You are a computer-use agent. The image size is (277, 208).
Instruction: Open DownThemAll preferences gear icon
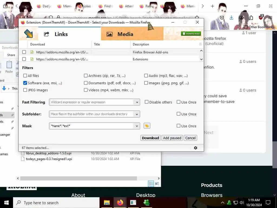click(x=195, y=148)
